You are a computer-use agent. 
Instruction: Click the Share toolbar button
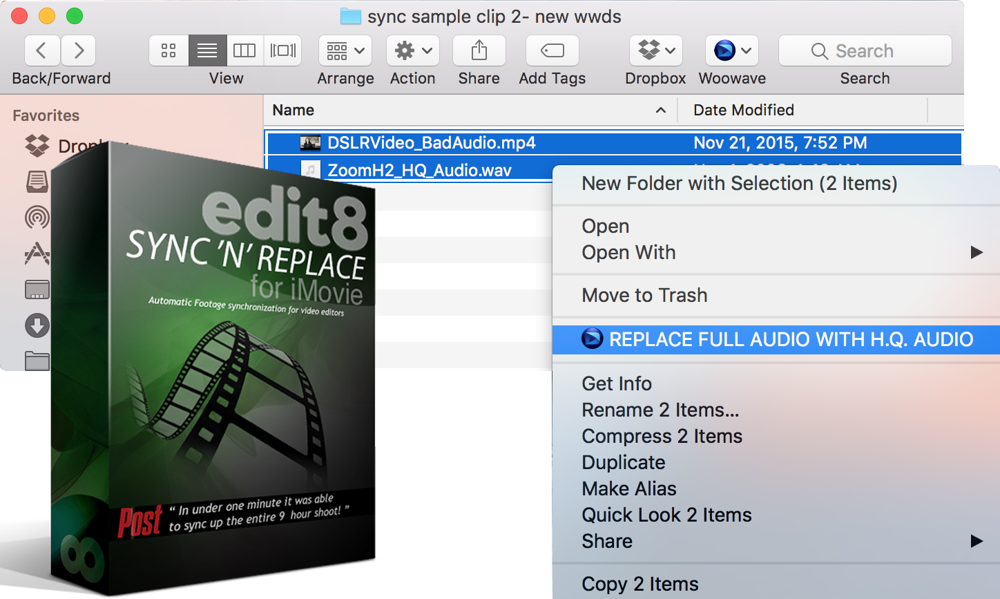pyautogui.click(x=479, y=50)
